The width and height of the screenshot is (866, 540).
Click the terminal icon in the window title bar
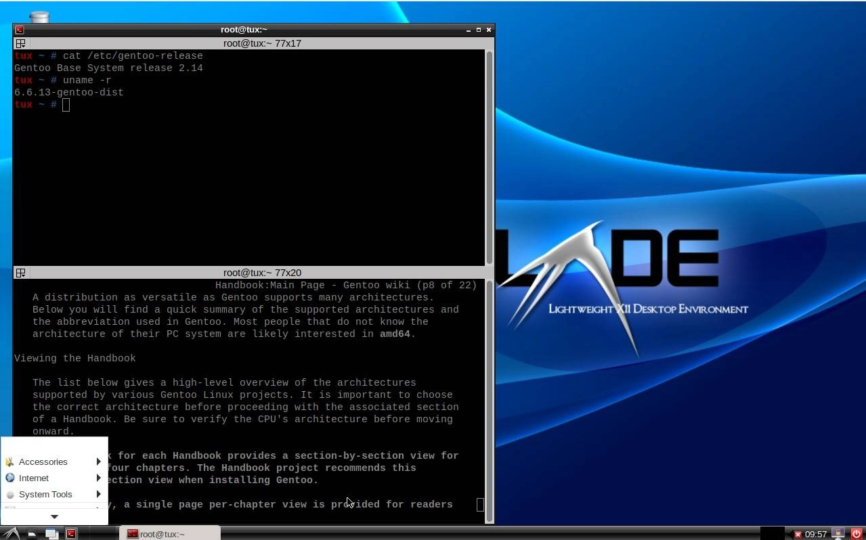(20, 30)
